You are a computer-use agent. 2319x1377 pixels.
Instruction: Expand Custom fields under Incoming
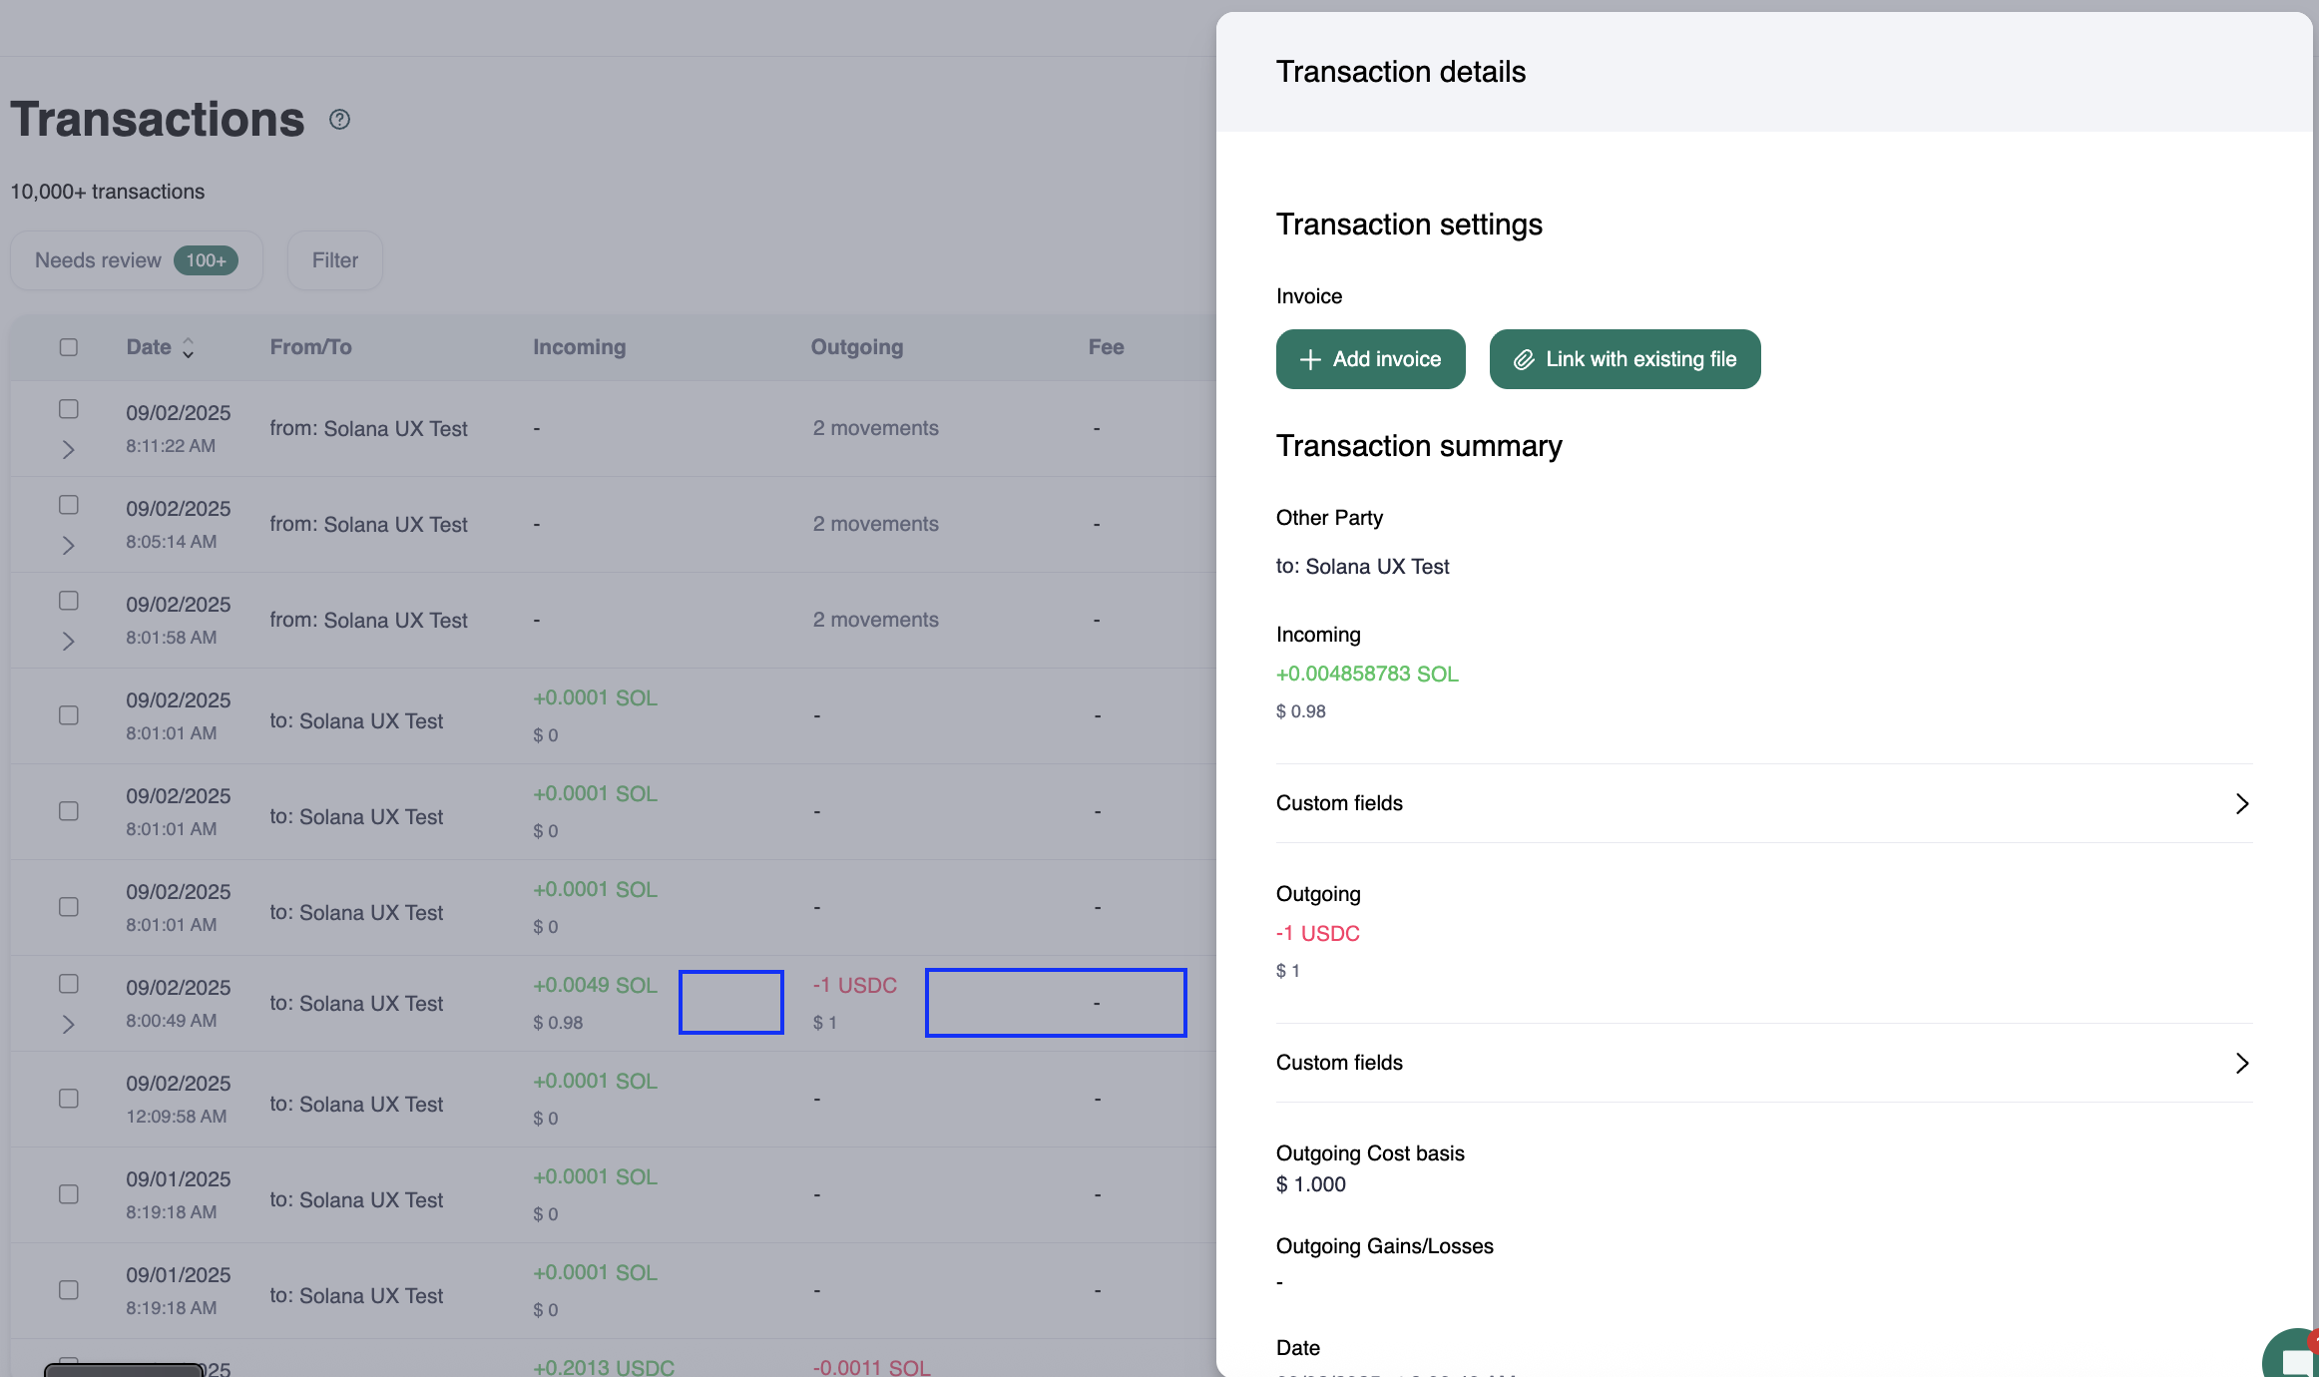[x=2241, y=804]
